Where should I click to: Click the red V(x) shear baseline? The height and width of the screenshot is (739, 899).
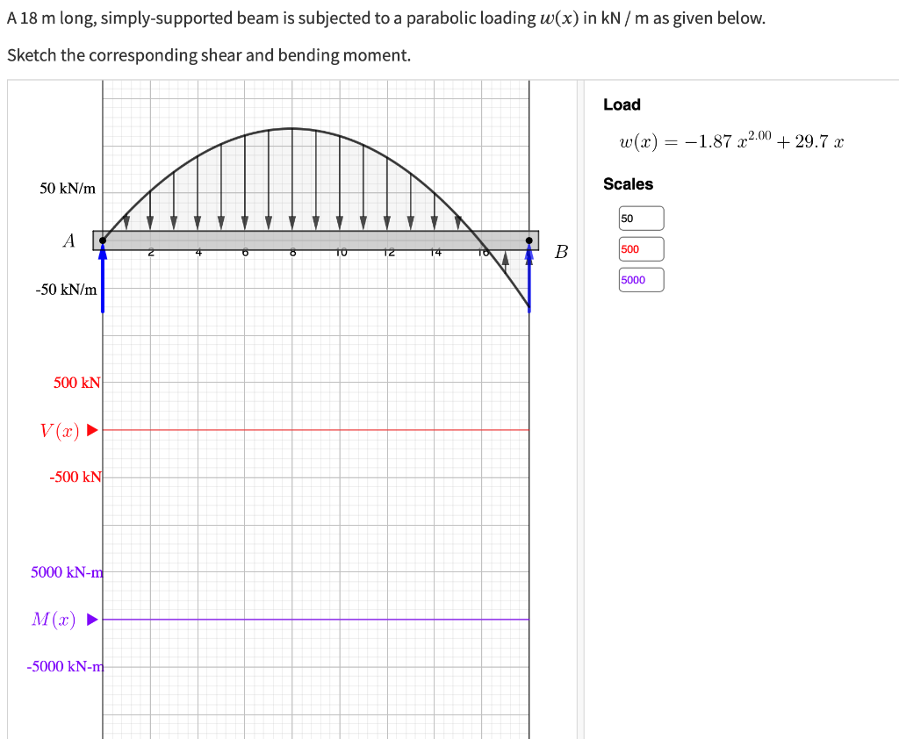pos(316,430)
